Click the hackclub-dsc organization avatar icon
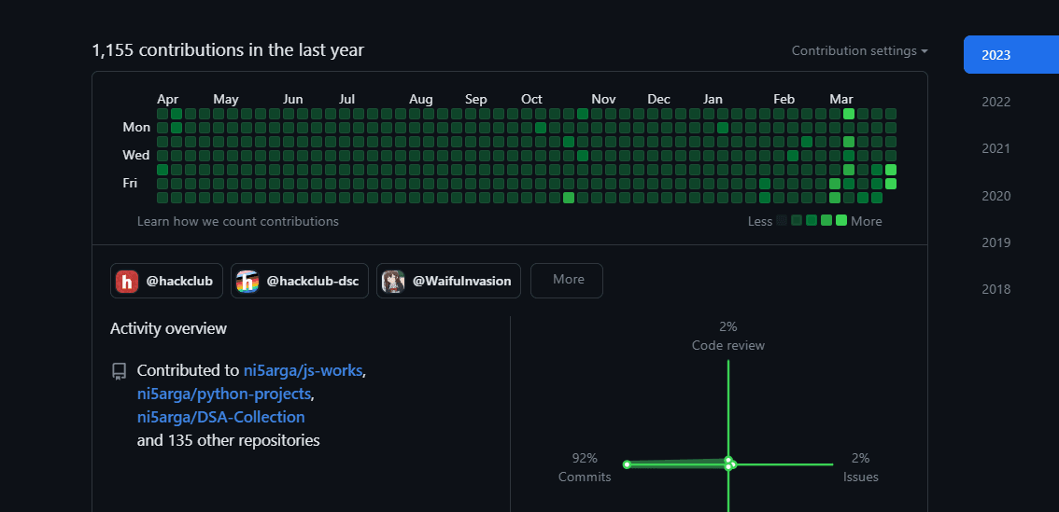 [x=247, y=281]
